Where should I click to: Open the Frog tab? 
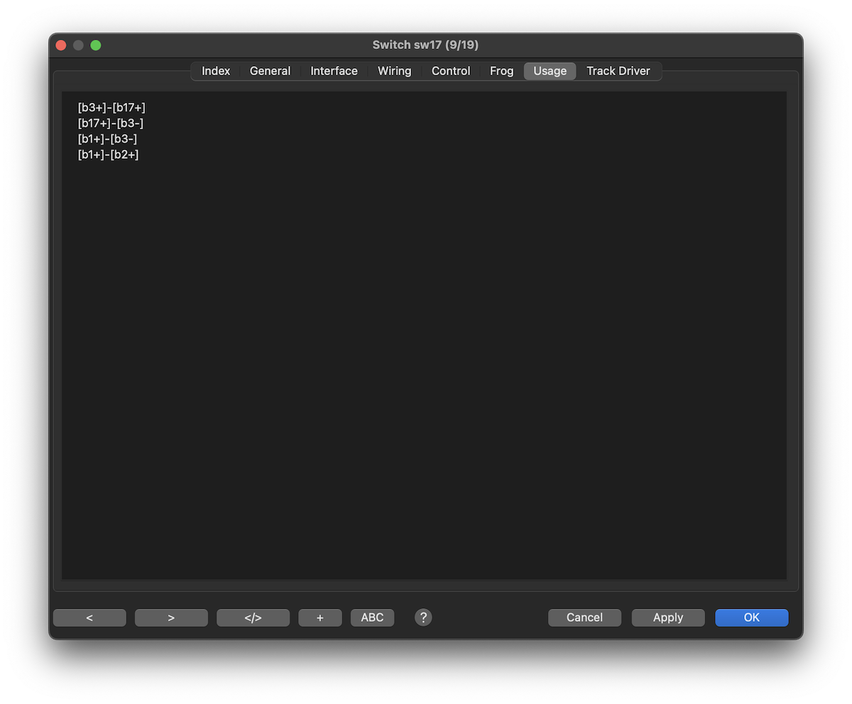tap(501, 71)
